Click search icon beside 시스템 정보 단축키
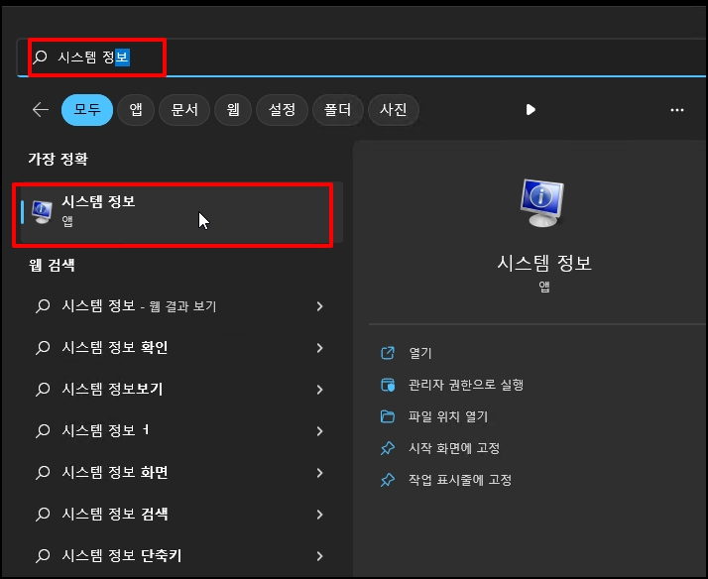Screen dimensions: 708x579 [43, 555]
